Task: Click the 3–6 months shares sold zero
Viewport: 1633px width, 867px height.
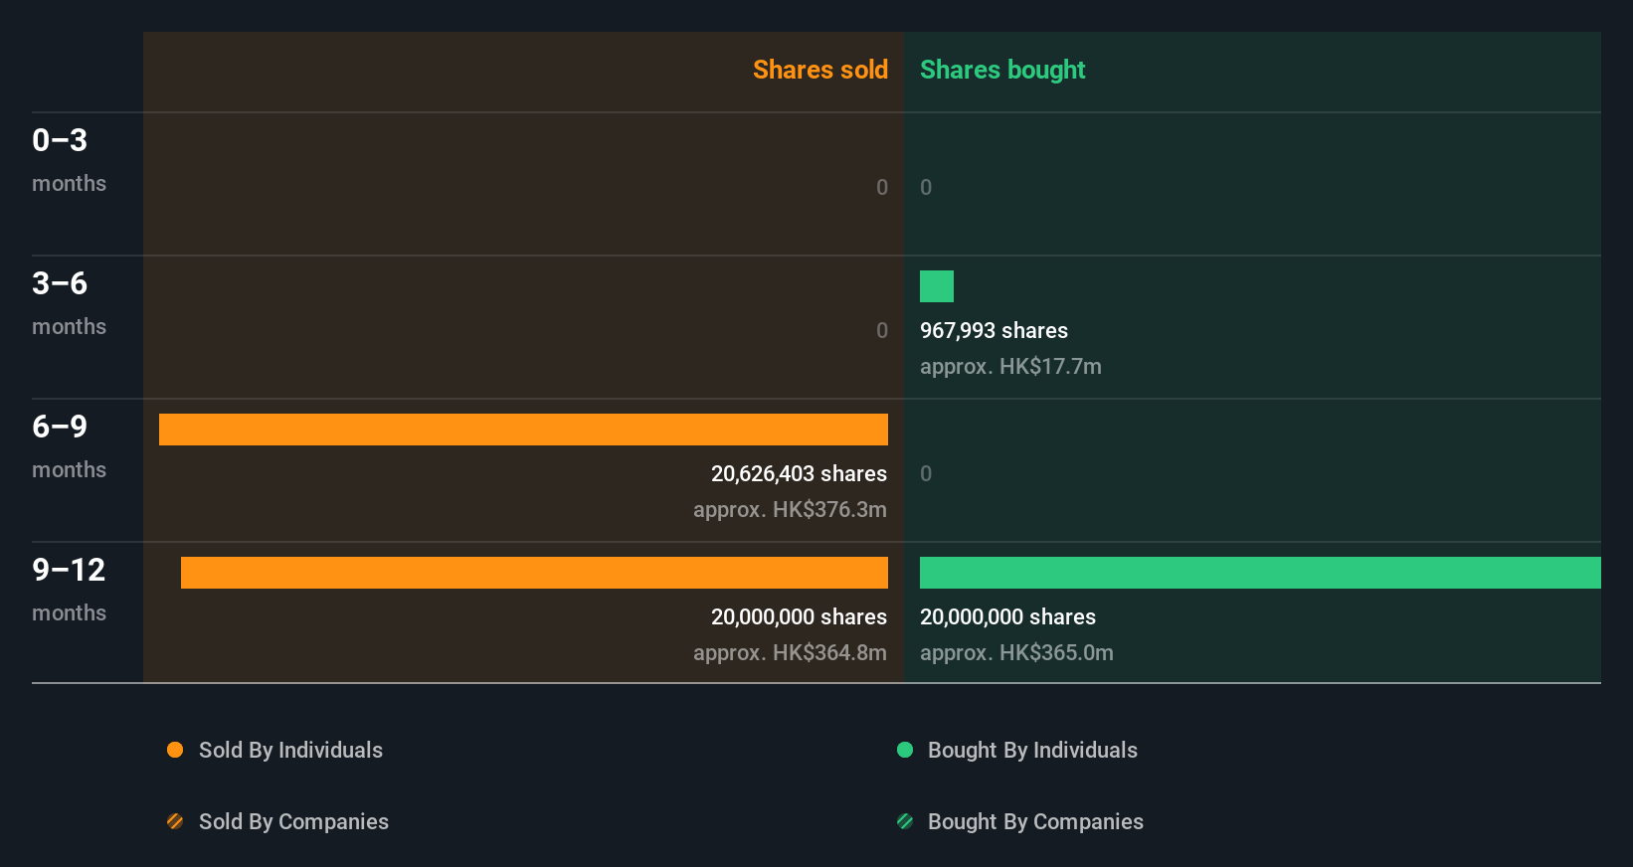Action: 882,331
